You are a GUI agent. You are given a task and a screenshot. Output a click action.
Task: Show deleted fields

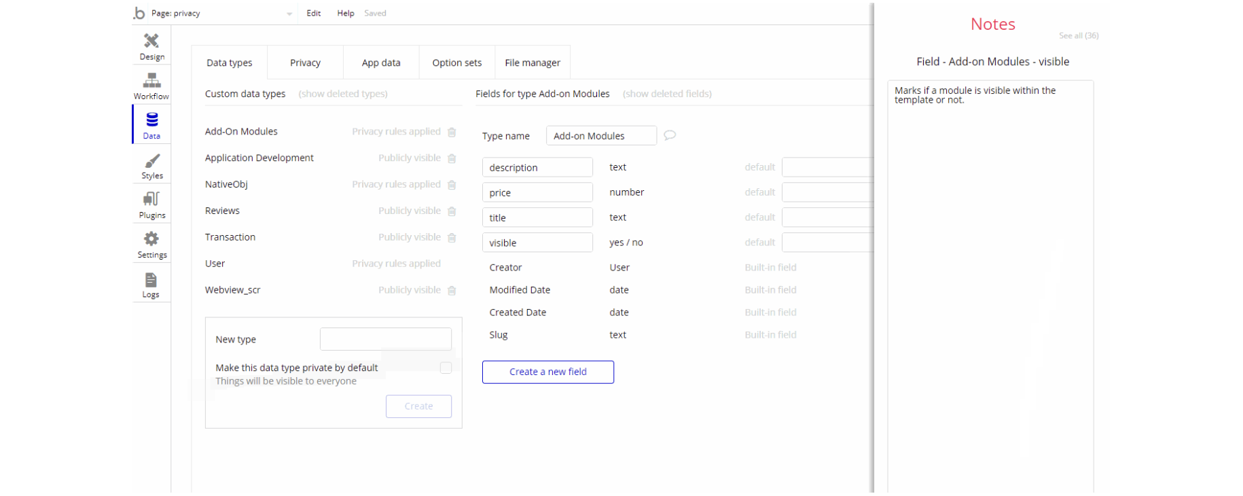click(x=667, y=94)
